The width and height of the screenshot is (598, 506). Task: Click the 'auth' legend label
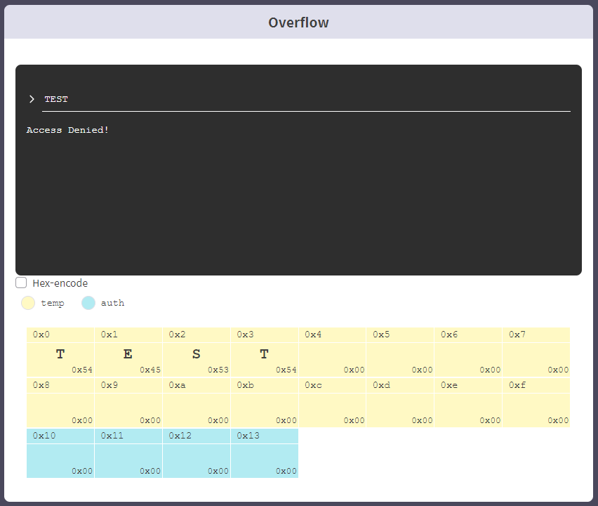click(112, 303)
